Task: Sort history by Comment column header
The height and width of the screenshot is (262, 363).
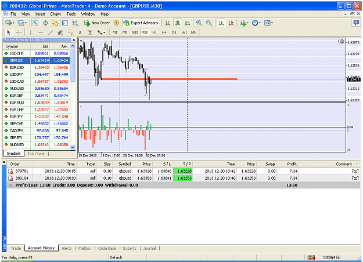Action: [329, 164]
